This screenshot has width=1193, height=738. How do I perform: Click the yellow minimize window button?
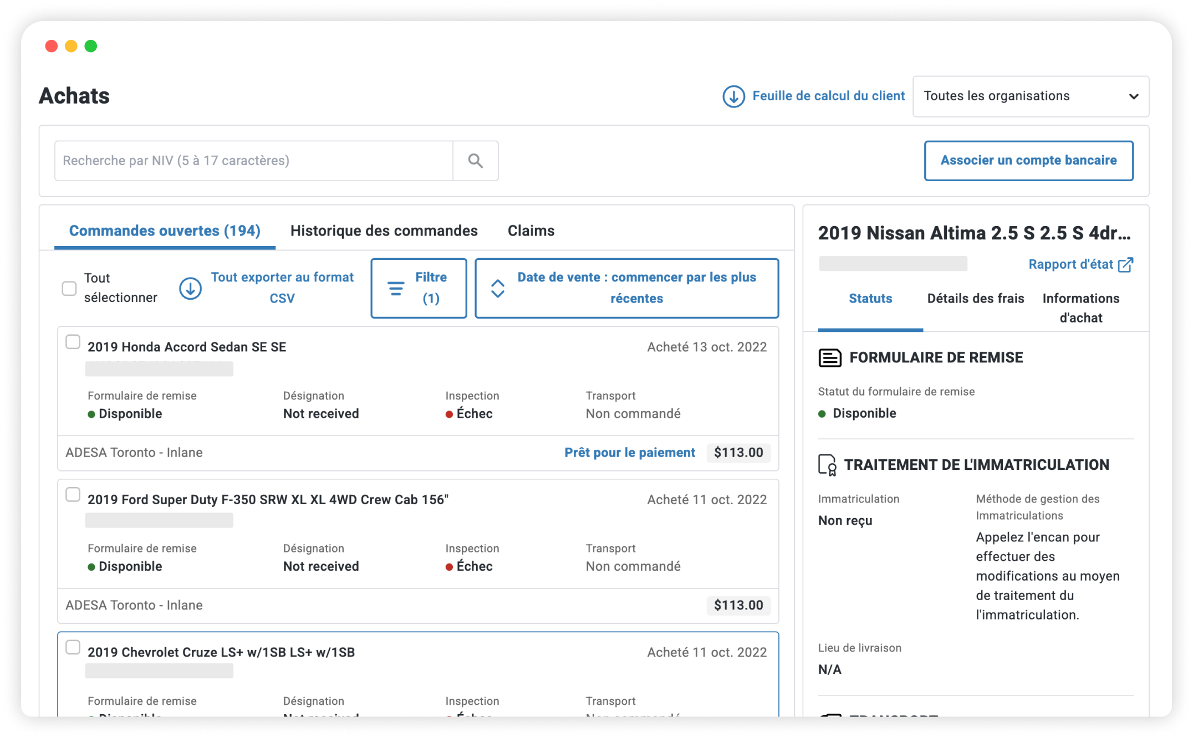coord(71,46)
